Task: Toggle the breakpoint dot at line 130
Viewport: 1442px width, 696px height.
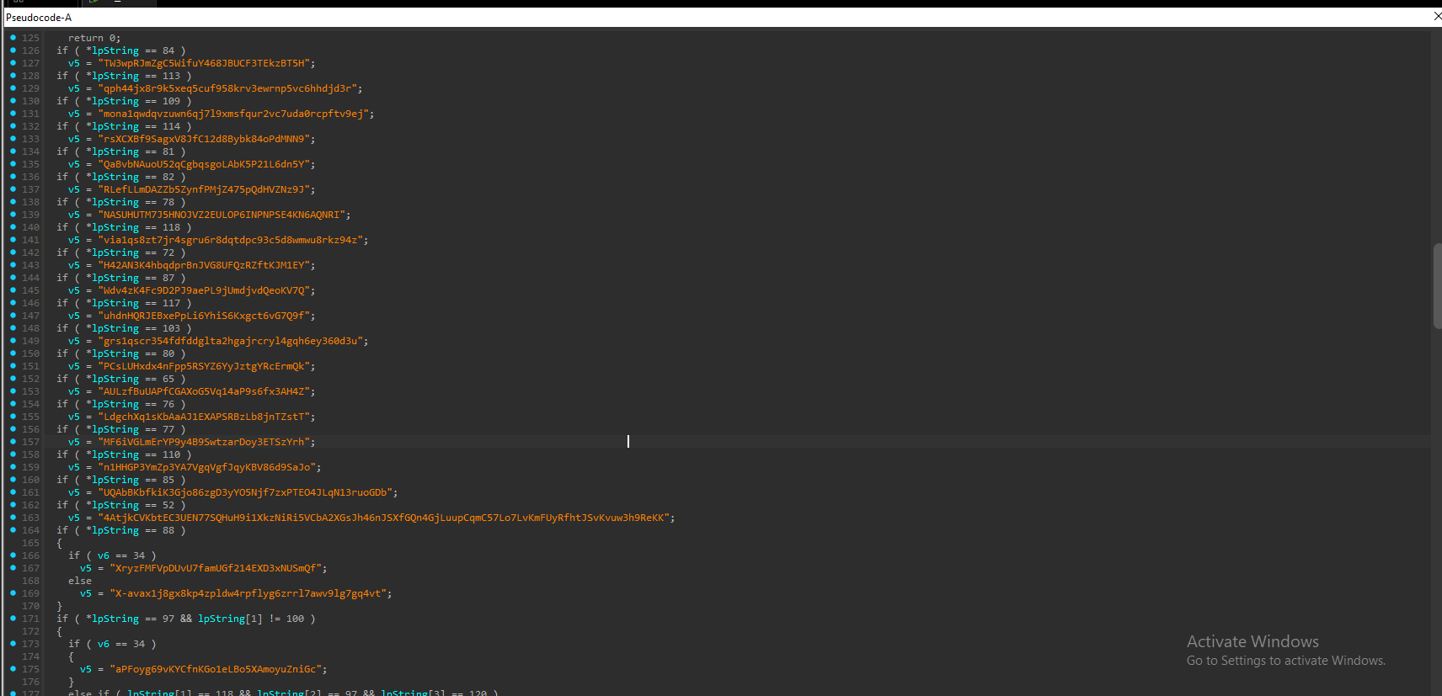Action: pos(13,101)
